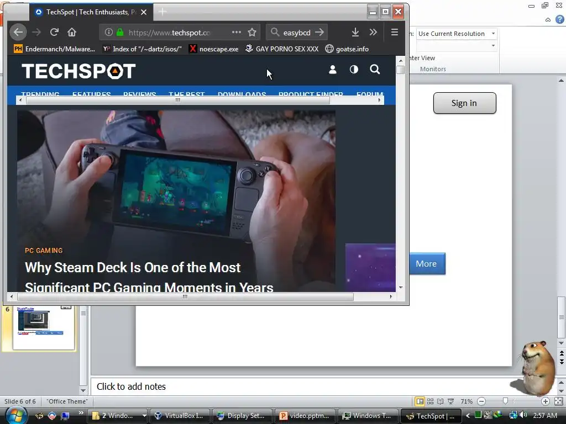Open the goatse.info bookmark

(x=347, y=49)
